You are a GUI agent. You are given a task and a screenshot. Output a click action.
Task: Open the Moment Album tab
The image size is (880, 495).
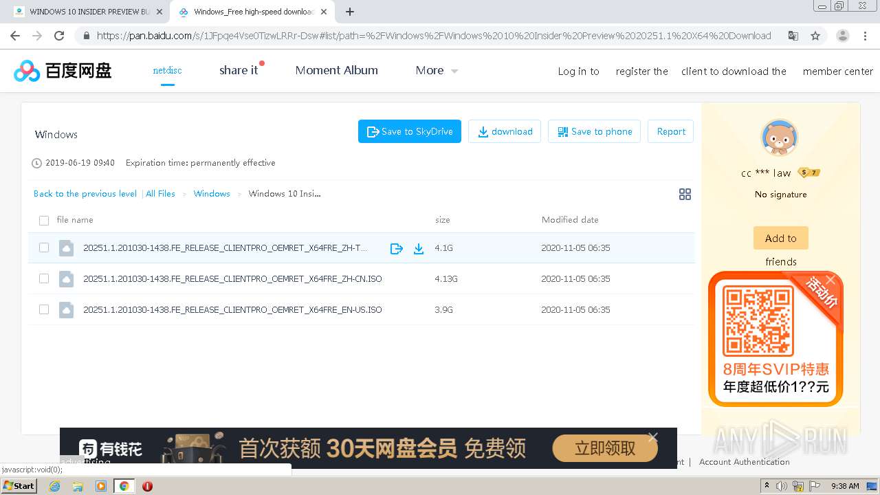(x=336, y=70)
